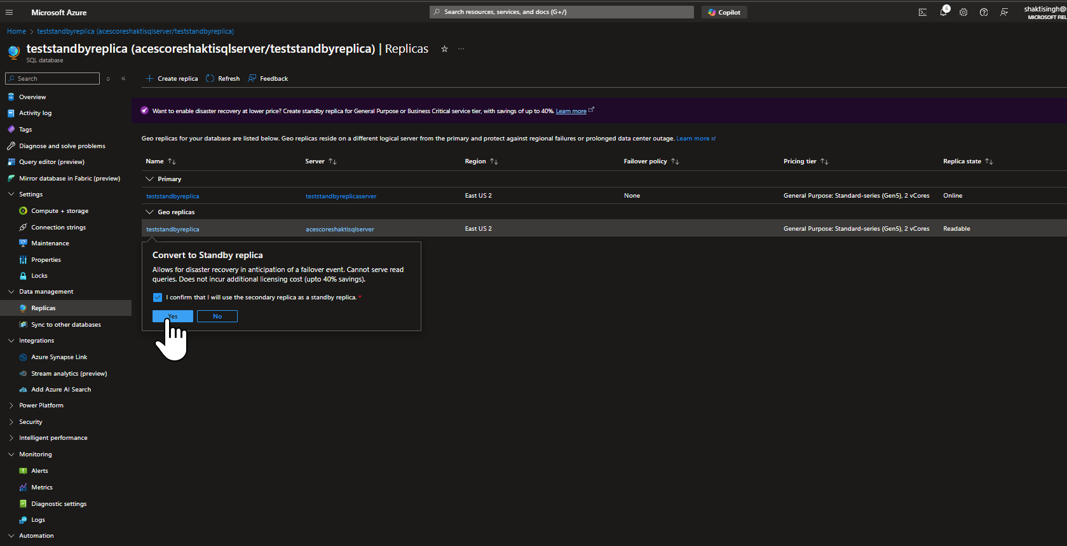This screenshot has height=546, width=1067.
Task: Sort table by Failover policy column
Action: (x=651, y=161)
